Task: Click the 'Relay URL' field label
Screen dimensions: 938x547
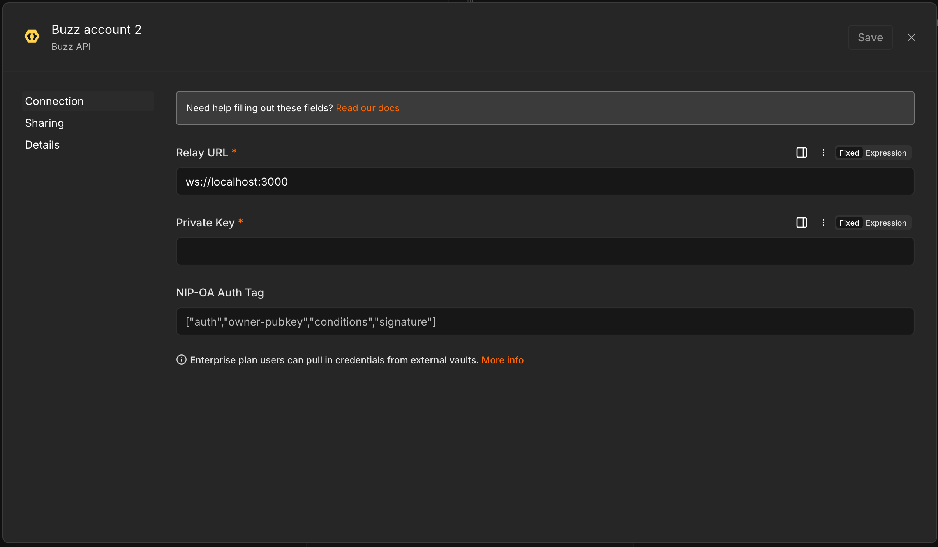Action: 202,153
